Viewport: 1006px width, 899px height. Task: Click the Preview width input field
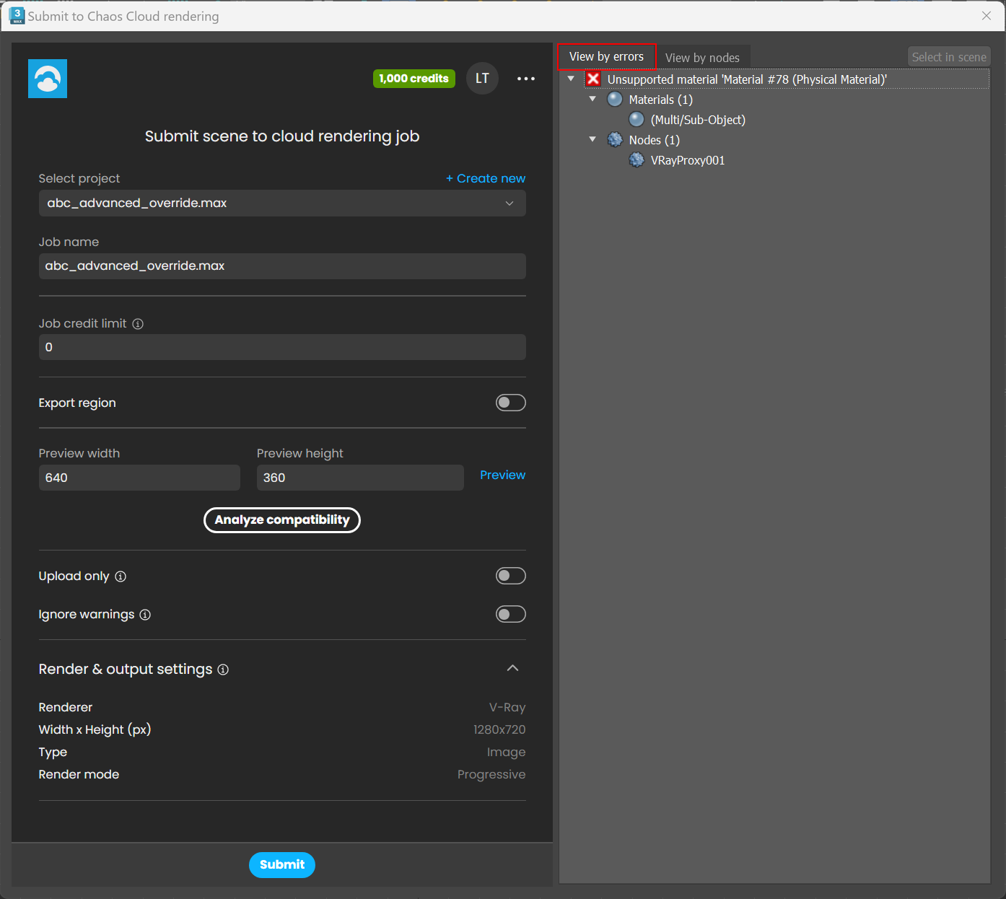139,478
